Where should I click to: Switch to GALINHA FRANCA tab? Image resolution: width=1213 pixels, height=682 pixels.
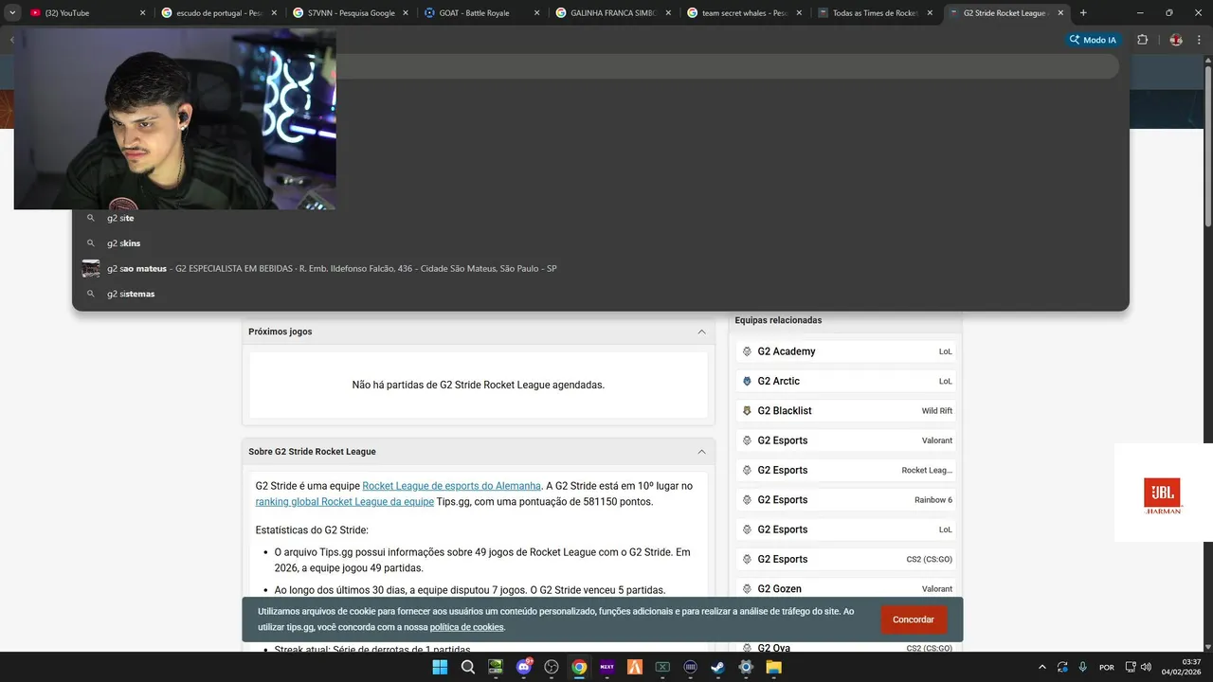click(613, 13)
